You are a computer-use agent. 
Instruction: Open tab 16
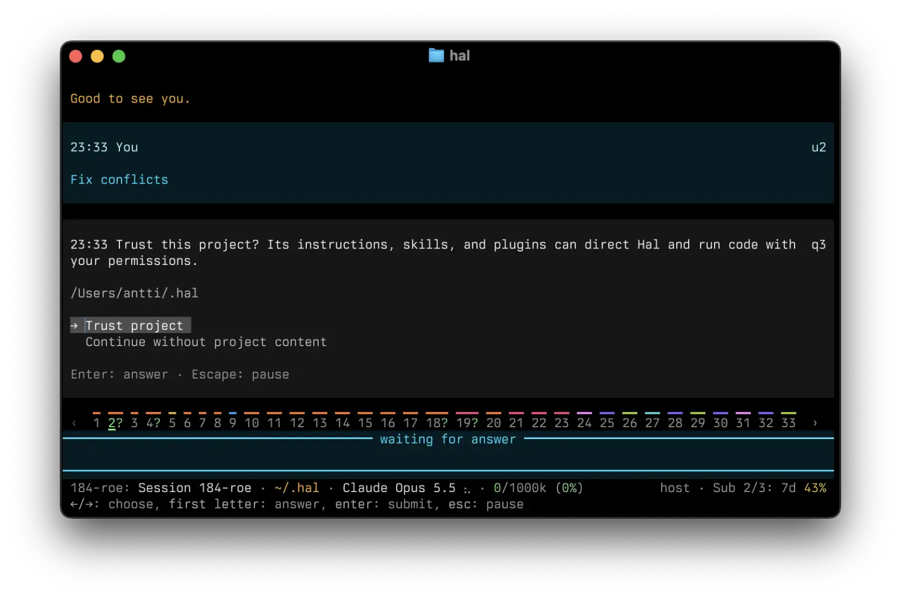(x=387, y=423)
